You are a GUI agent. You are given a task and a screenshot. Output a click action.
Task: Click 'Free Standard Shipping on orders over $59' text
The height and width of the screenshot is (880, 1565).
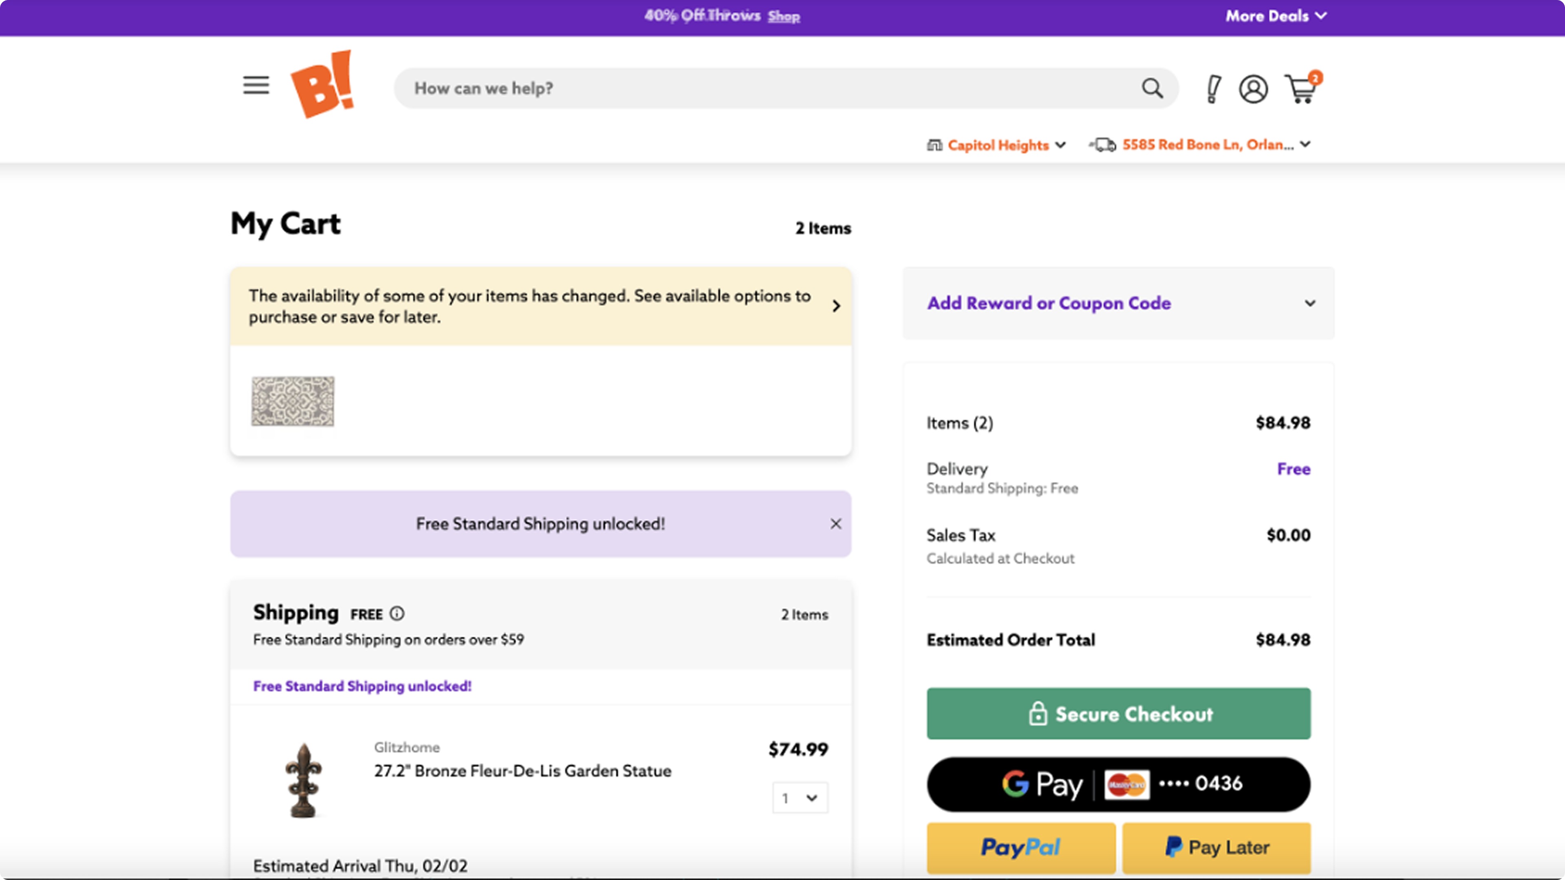(388, 640)
